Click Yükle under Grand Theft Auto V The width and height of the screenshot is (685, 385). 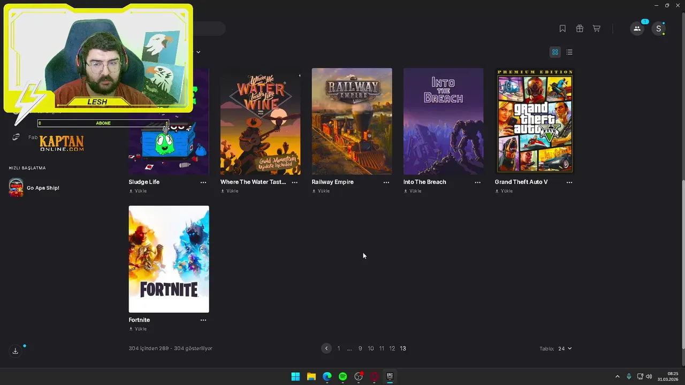504,191
